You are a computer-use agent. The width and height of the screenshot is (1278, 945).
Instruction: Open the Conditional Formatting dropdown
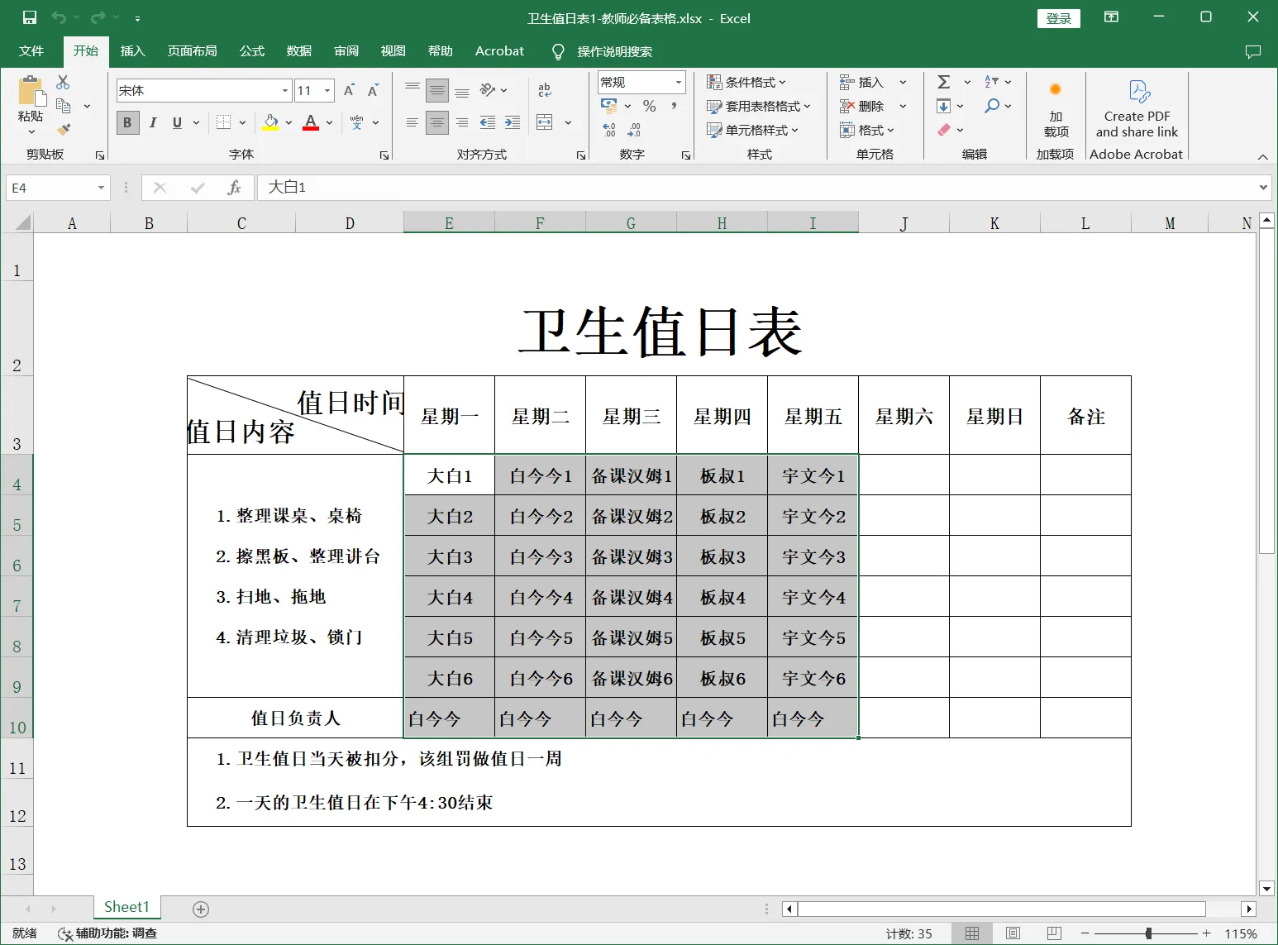tap(746, 82)
